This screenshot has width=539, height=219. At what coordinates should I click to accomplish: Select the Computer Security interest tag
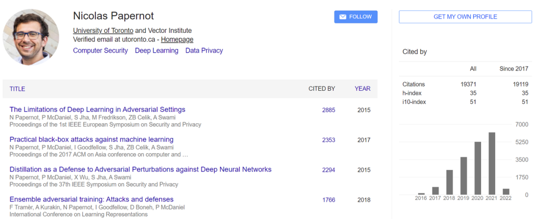pos(100,50)
